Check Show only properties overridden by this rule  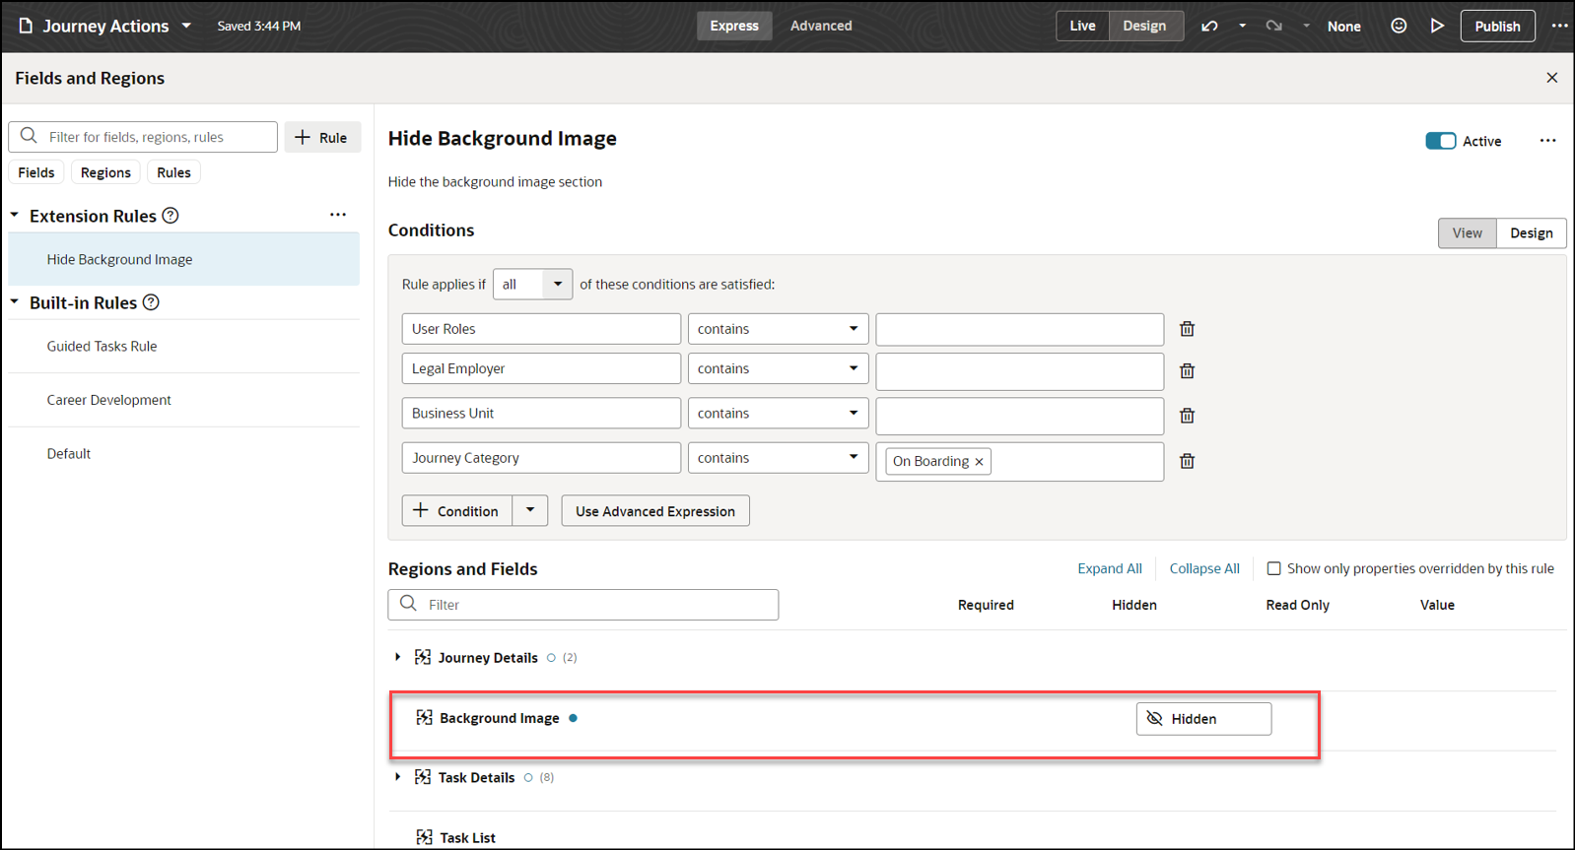[x=1273, y=568]
